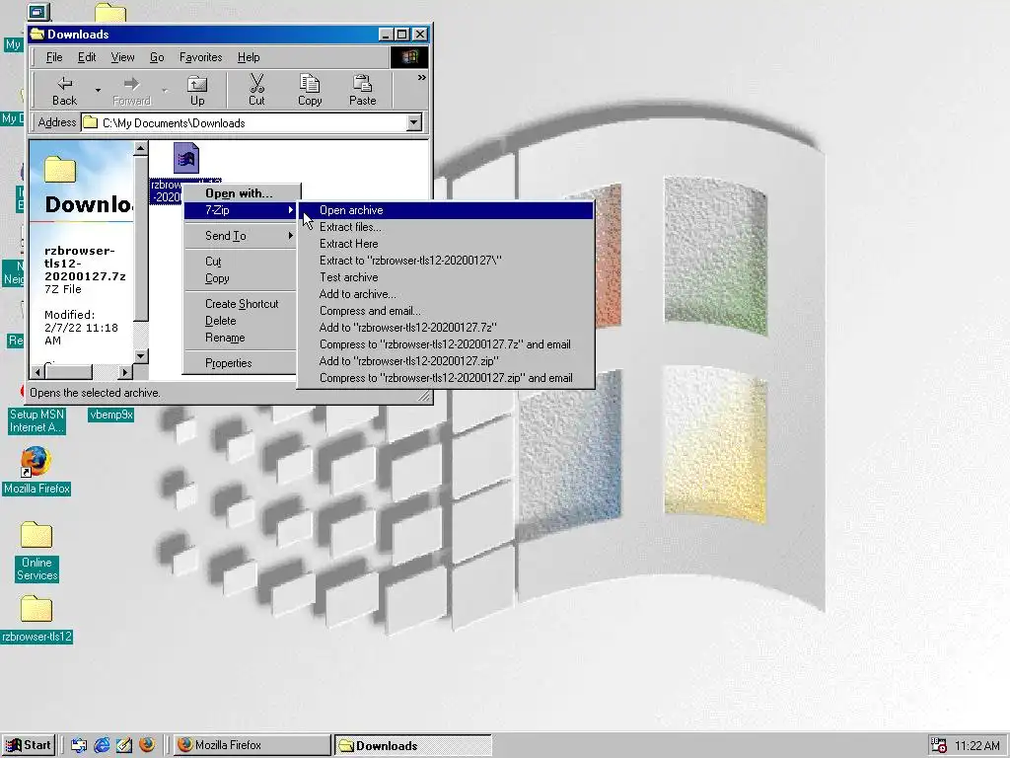Open the Address bar dropdown arrow

[x=414, y=122]
